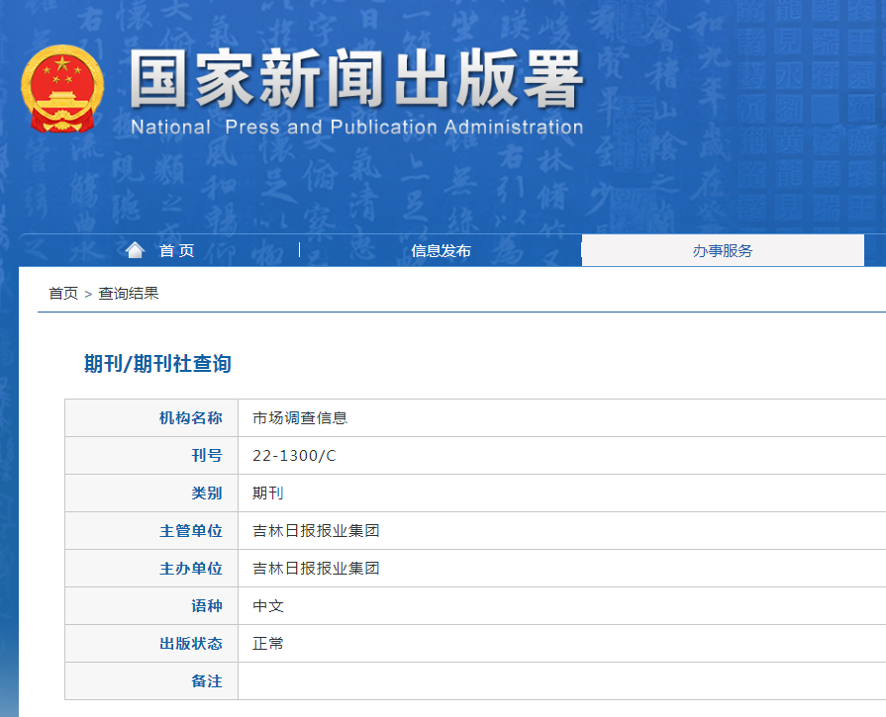Click the 国家新闻出版署 site title
The image size is (886, 717).
356,78
